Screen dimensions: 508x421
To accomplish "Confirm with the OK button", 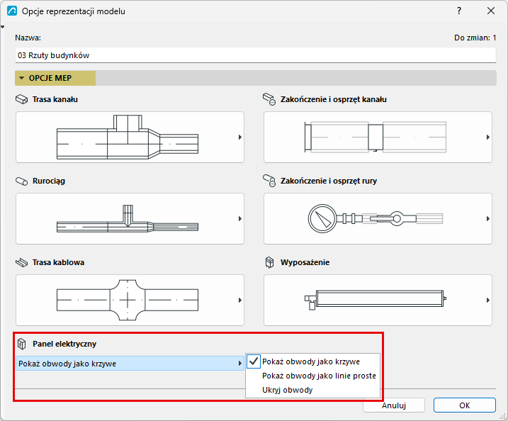I will [x=465, y=405].
